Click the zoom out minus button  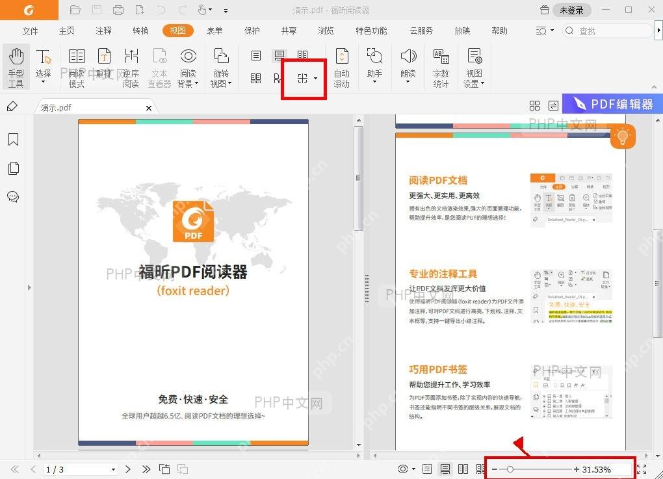(x=495, y=469)
